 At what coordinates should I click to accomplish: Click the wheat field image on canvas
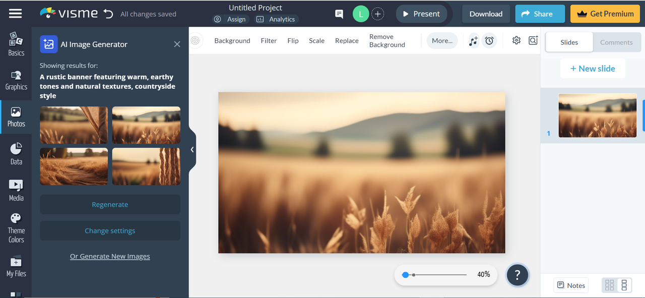362,172
